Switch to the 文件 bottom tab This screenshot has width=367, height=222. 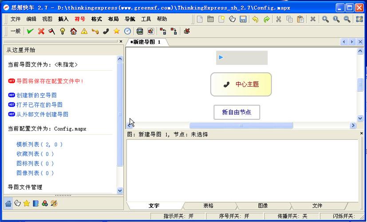[317, 206]
